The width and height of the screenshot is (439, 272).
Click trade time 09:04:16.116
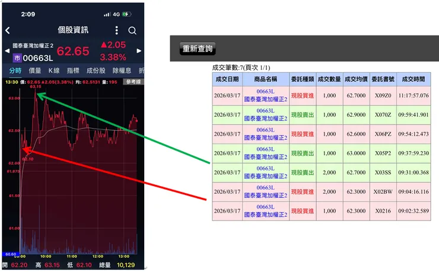pyautogui.click(x=413, y=192)
